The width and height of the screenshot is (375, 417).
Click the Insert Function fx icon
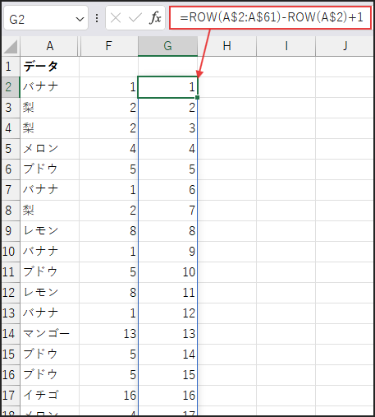point(155,18)
